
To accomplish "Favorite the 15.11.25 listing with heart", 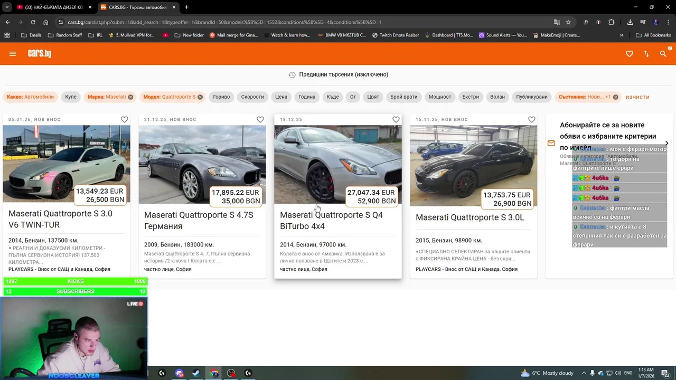I will 532,120.
